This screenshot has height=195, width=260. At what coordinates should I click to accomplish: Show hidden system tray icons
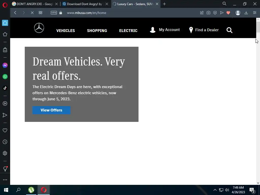[x=215, y=190]
